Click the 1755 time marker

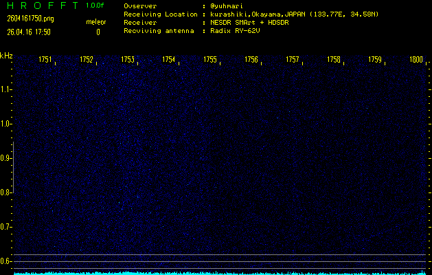(210, 60)
